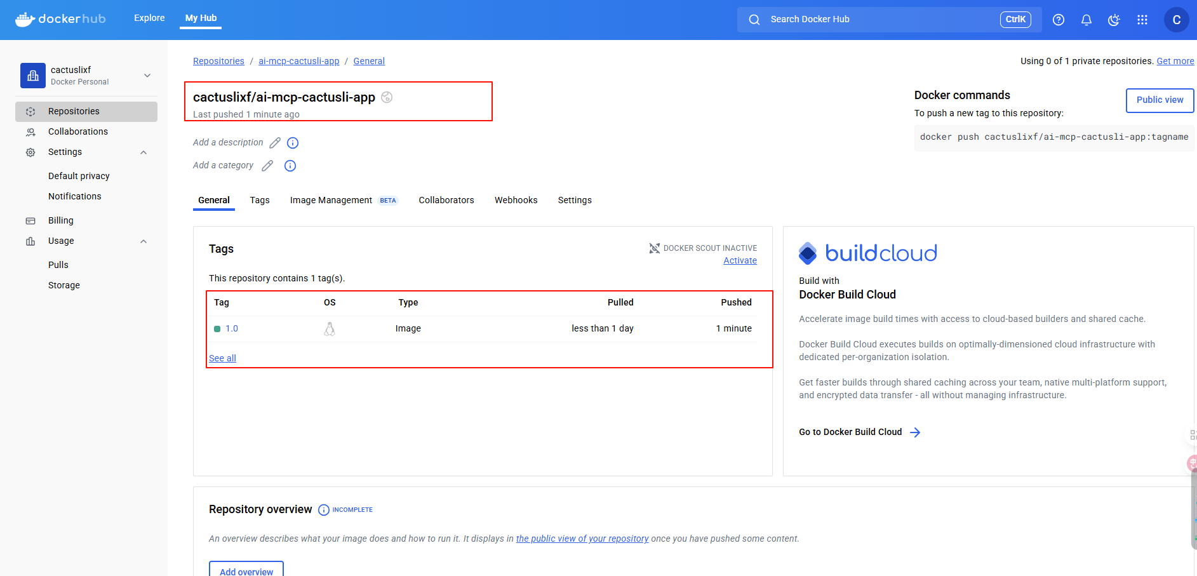Open the ai-mcp-cactusli-app breadcrumb link

[x=299, y=61]
